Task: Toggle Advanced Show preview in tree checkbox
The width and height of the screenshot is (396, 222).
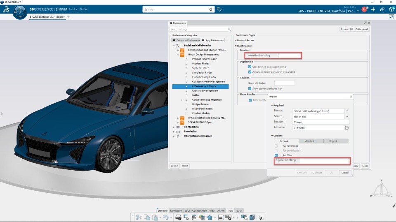Action: [x=250, y=72]
